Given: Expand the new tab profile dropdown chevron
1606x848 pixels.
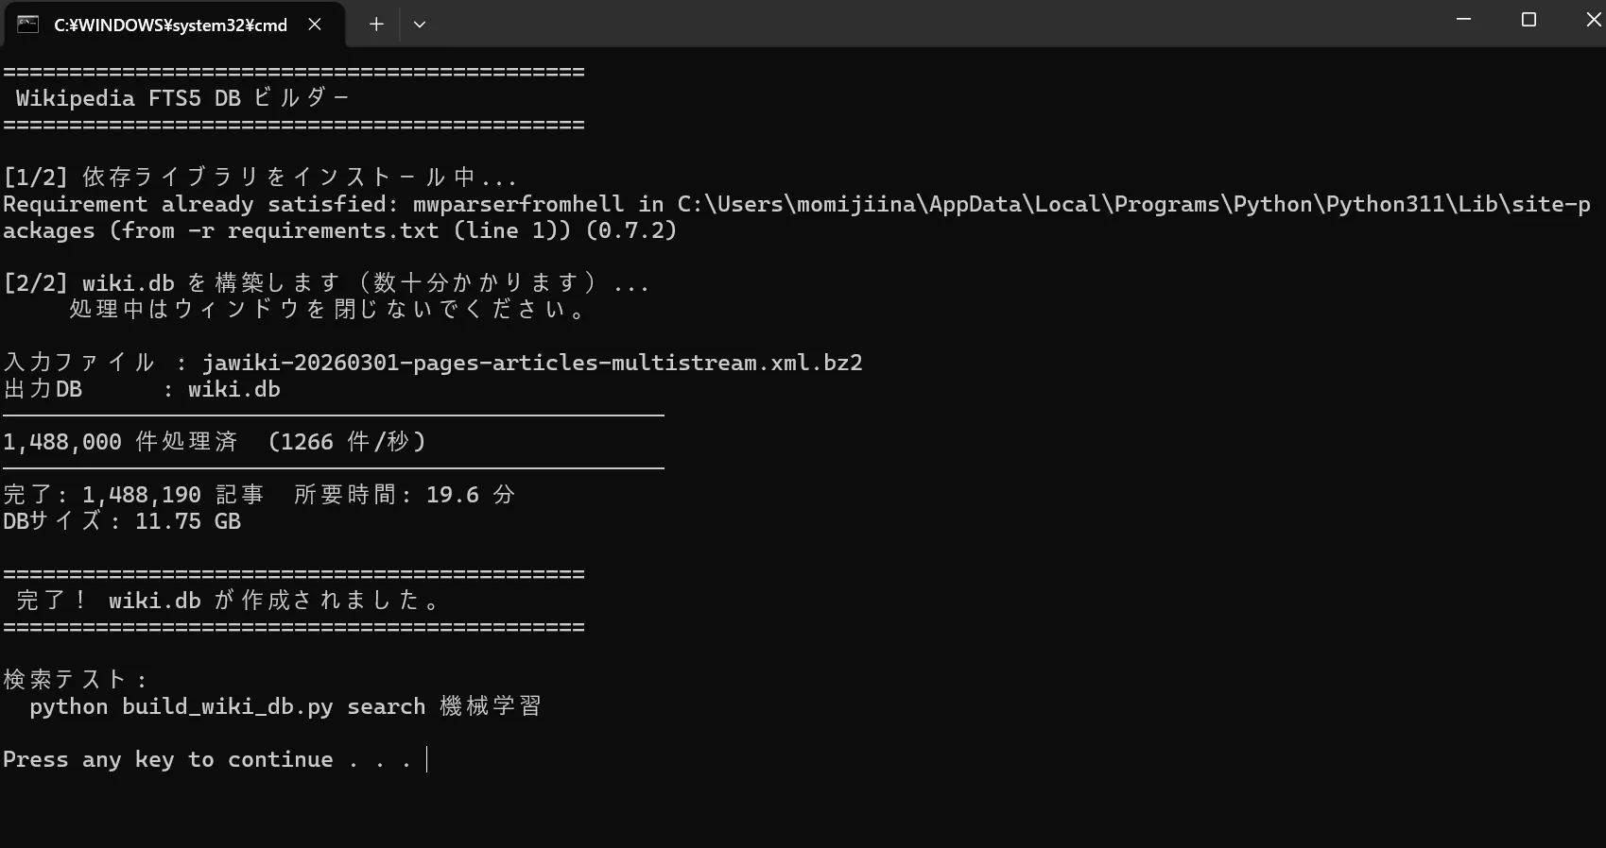Looking at the screenshot, I should (x=420, y=25).
